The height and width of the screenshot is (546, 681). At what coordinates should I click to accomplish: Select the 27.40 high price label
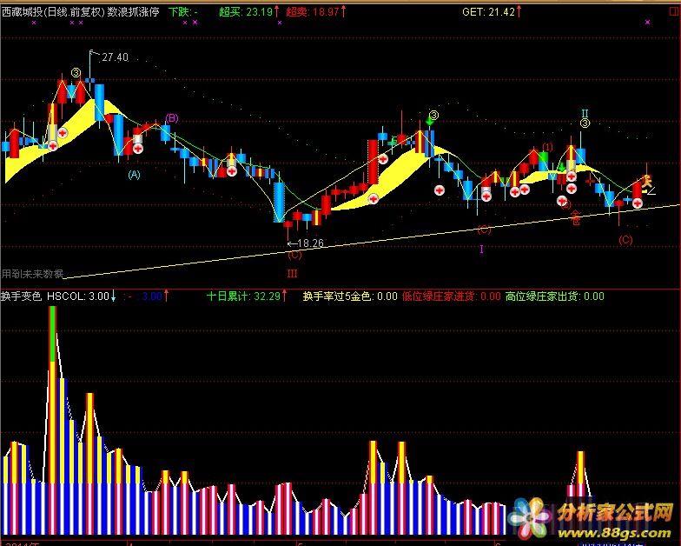(x=115, y=57)
